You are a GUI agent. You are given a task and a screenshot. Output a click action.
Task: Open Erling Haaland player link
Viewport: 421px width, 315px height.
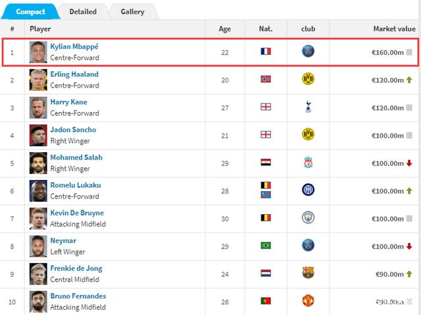click(x=74, y=74)
